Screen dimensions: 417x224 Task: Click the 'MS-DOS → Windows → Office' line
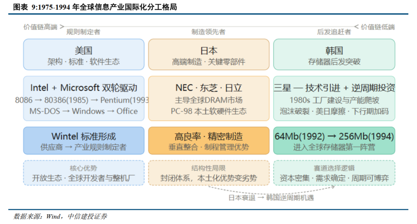(83, 111)
